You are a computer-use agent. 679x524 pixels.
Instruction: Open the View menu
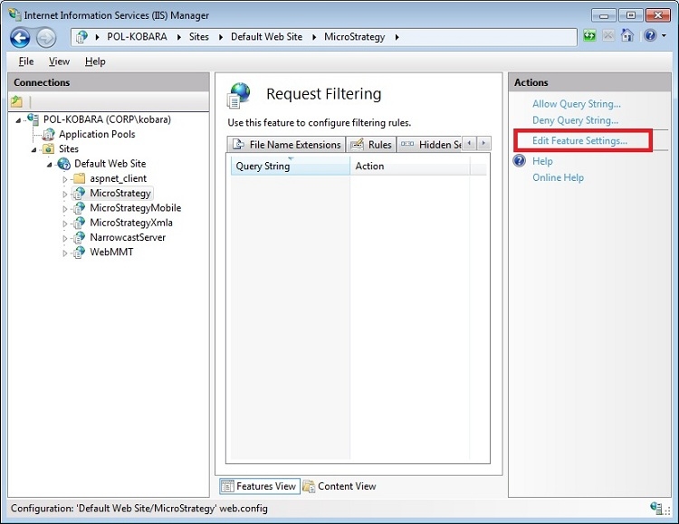[x=59, y=62]
